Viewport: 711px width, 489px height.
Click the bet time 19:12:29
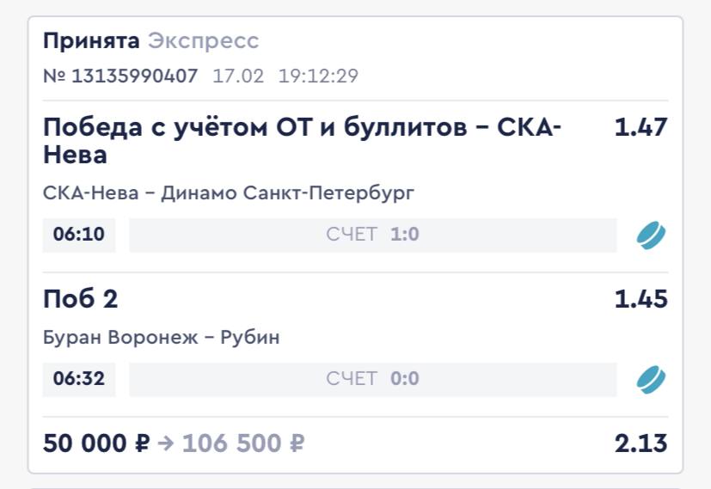click(x=318, y=76)
